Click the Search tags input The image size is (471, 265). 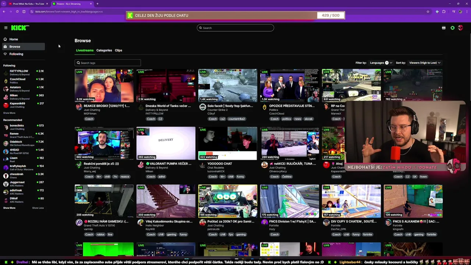[108, 63]
